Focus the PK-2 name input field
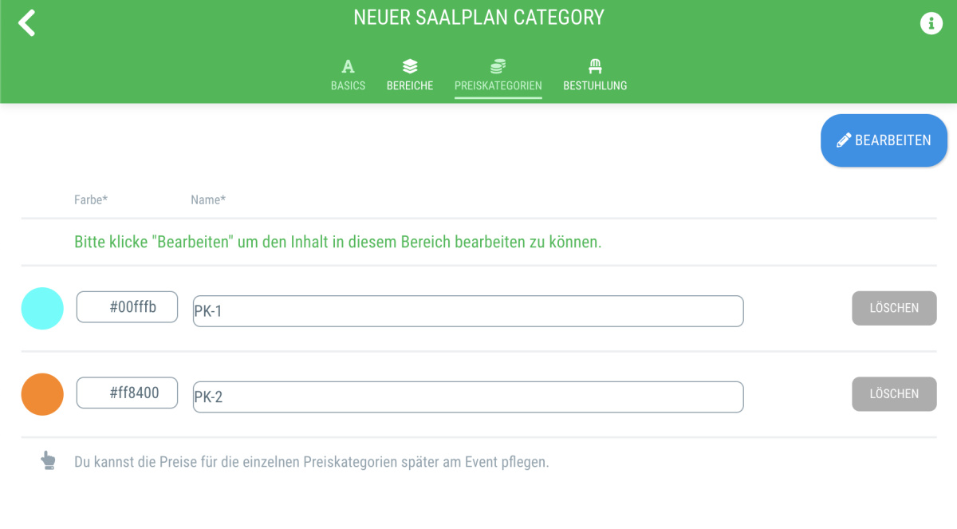 click(x=468, y=397)
